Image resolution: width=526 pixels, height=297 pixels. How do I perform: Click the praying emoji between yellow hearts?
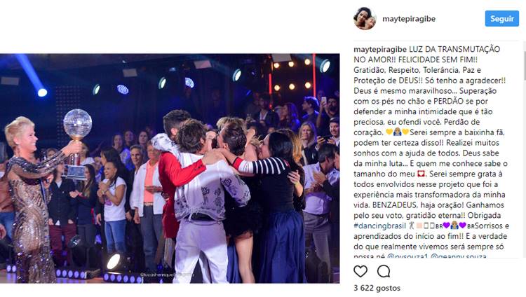point(397,132)
